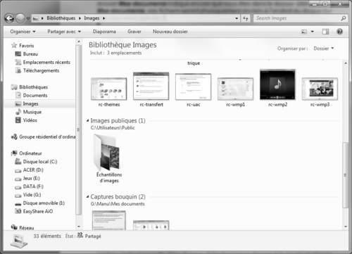Click the refresh icon beside address bar
Image resolution: width=352 pixels, height=254 pixels.
pyautogui.click(x=246, y=18)
